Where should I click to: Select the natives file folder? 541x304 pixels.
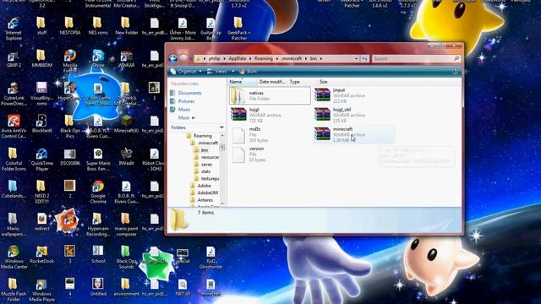pos(270,95)
